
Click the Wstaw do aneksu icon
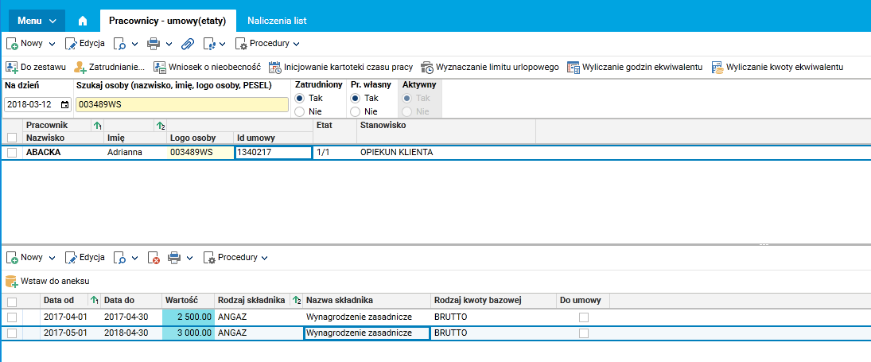pos(11,281)
